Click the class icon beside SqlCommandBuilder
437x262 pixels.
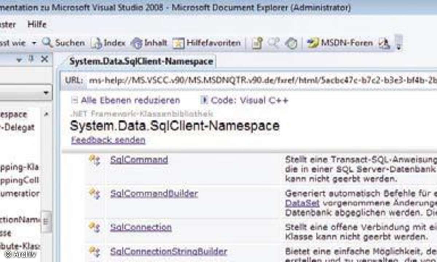pyautogui.click(x=94, y=194)
